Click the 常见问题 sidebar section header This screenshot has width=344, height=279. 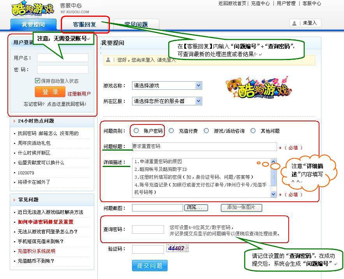[x=52, y=200]
